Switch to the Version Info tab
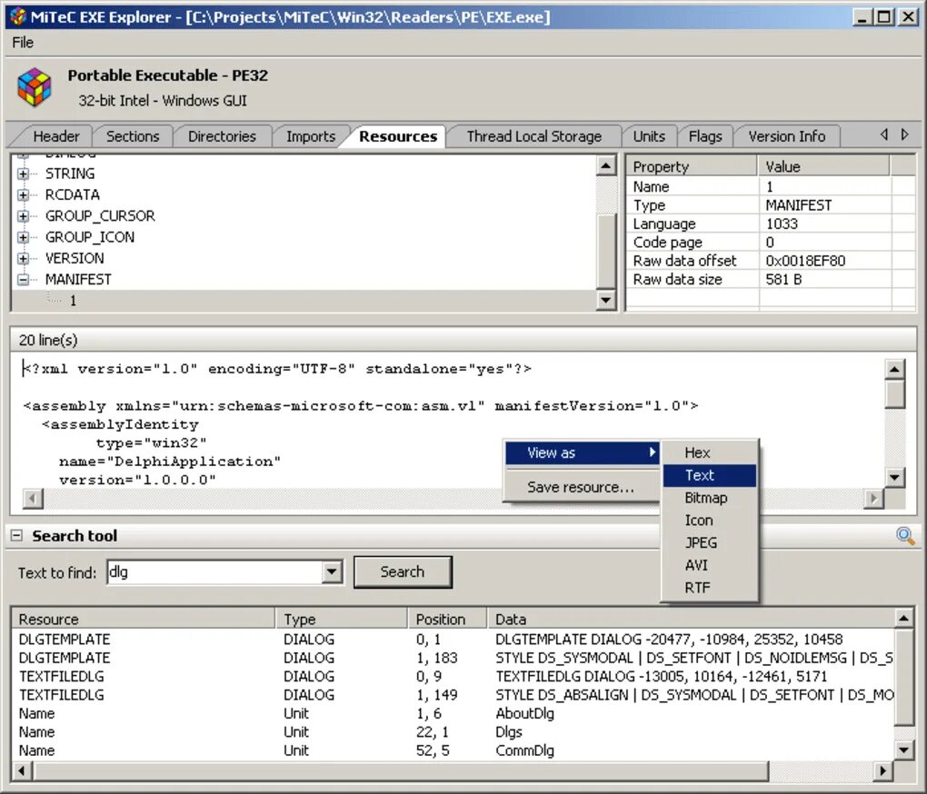Viewport: 927px width, 794px height. coord(787,136)
